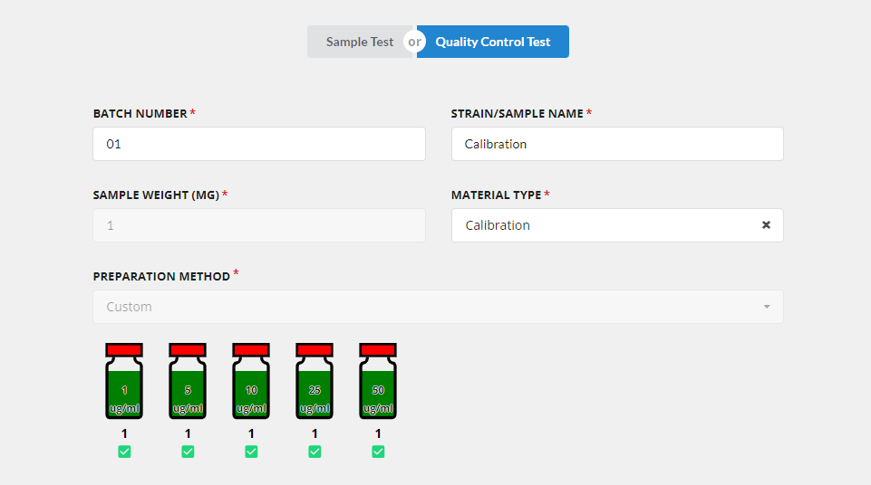Switch to the Sample Test tab
Image resolution: width=871 pixels, height=485 pixels.
pos(360,42)
